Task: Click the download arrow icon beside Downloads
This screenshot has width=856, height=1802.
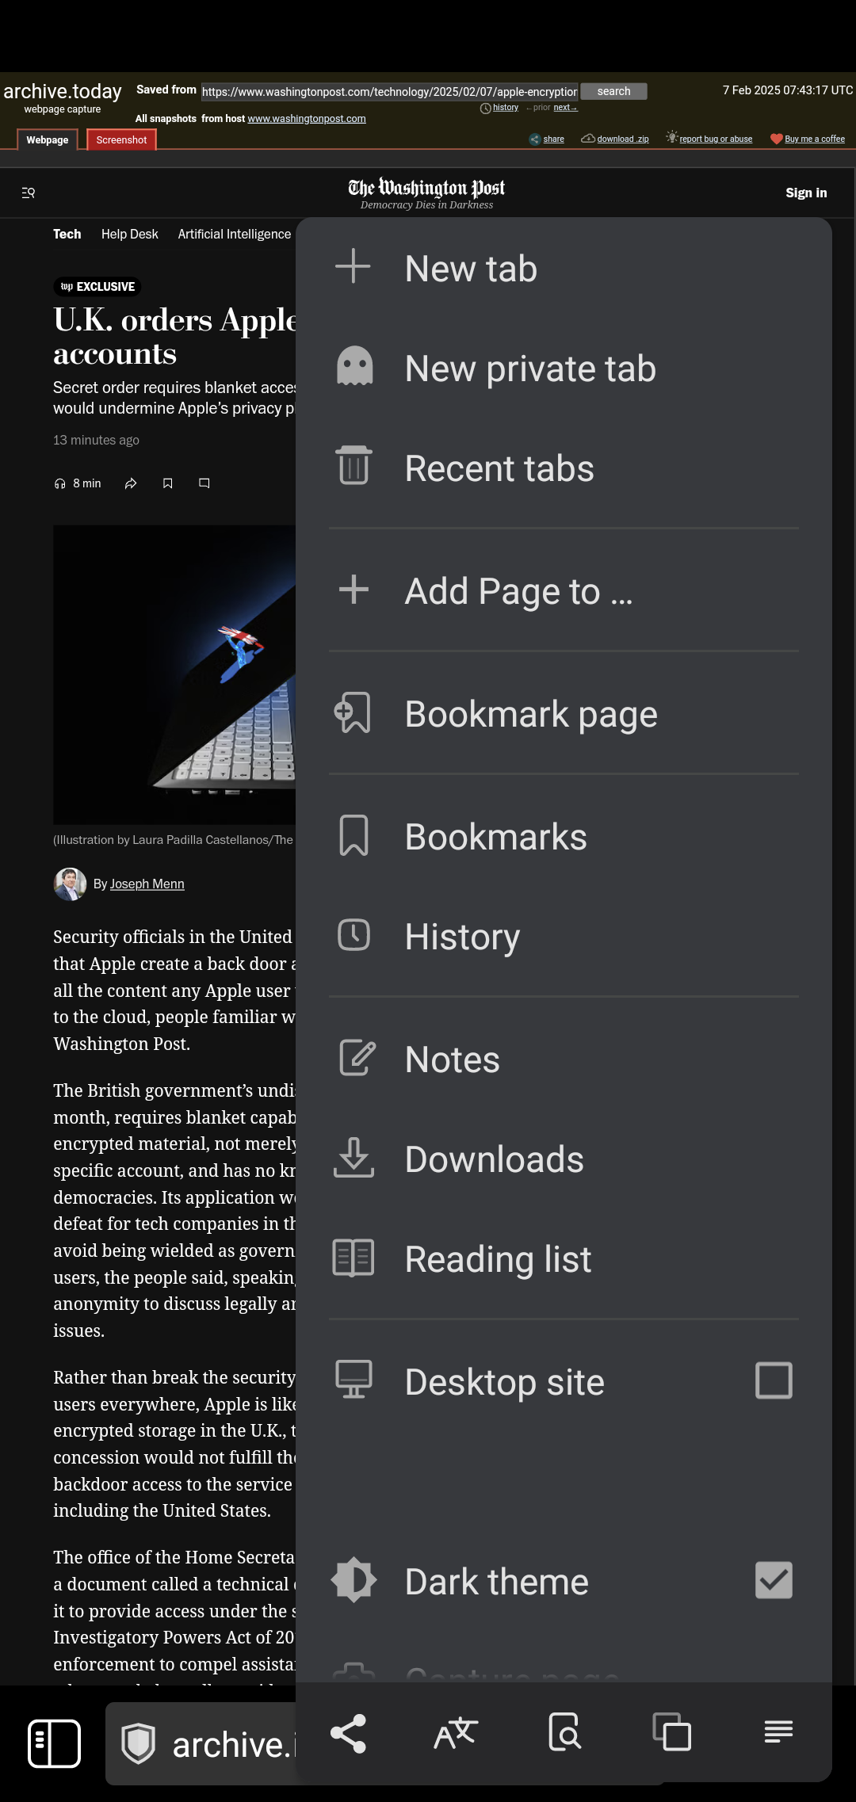Action: coord(353,1158)
